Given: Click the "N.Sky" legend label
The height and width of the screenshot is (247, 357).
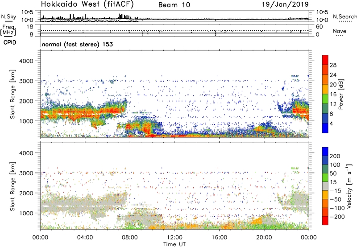Looking at the screenshot, I should coord(8,16).
